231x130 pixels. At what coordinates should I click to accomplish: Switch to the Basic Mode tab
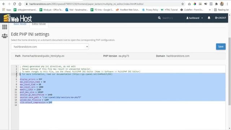(20, 24)
